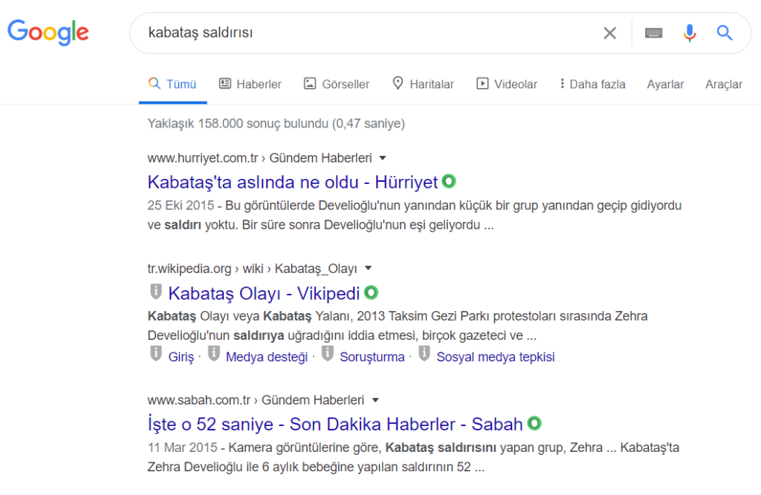Click the blue search magnifier button
This screenshot has width=761, height=495.
(x=725, y=33)
